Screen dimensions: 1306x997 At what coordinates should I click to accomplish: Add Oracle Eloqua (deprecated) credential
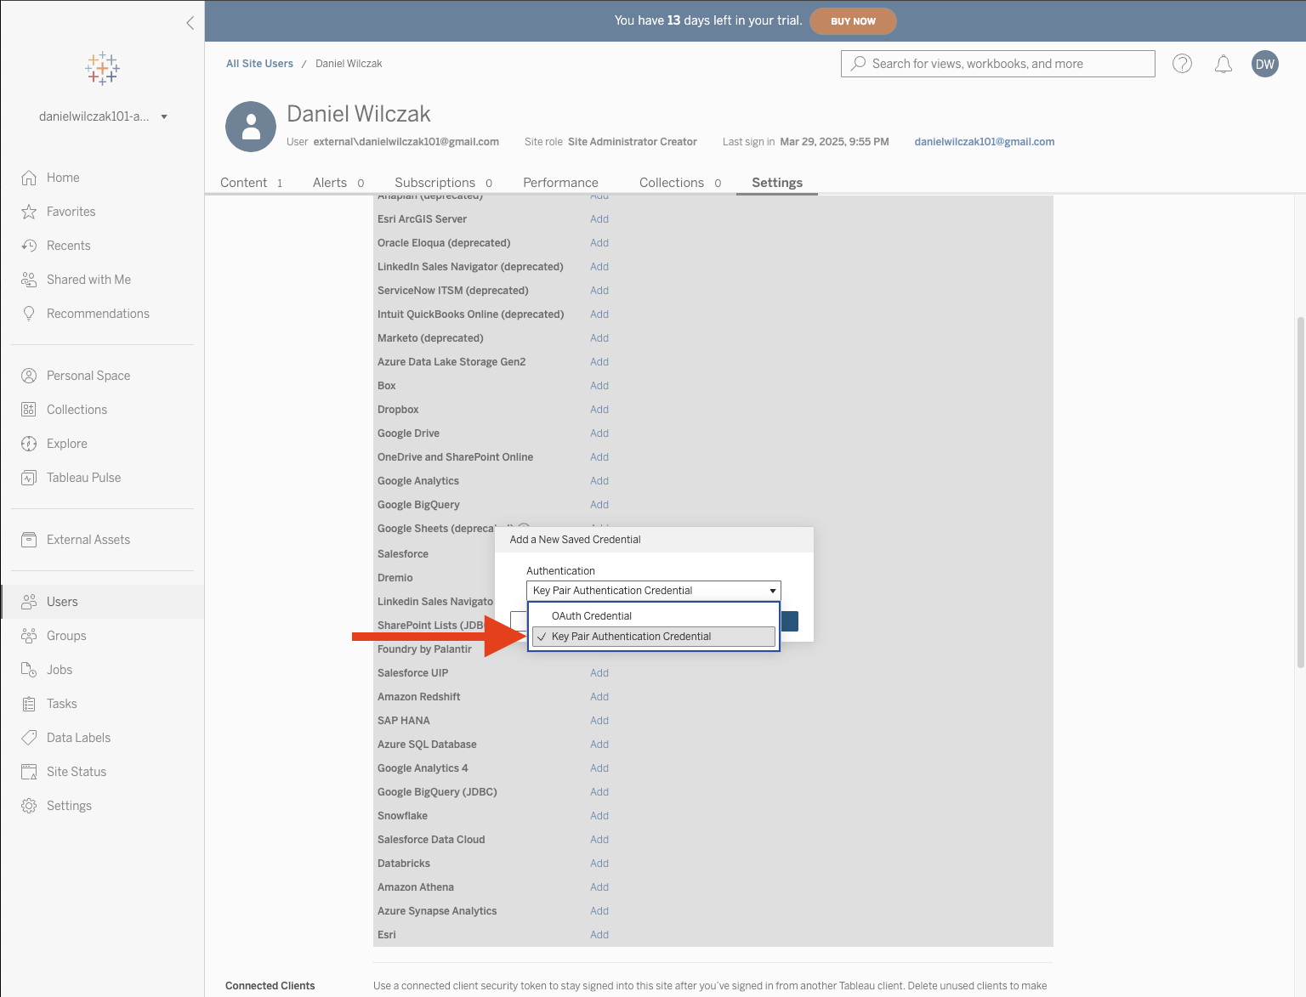[x=599, y=243]
